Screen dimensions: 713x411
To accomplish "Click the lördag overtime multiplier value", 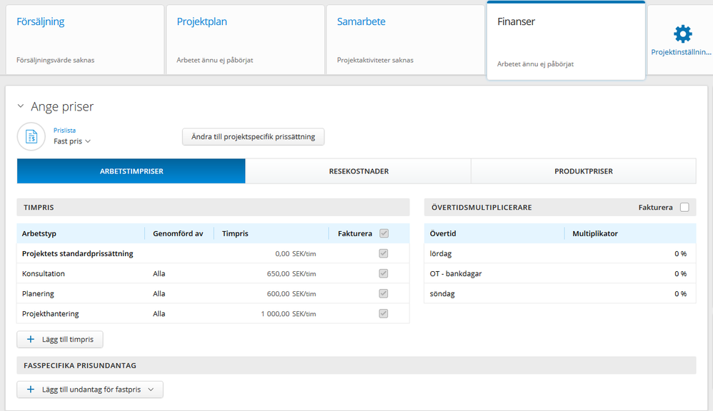I will click(x=680, y=253).
